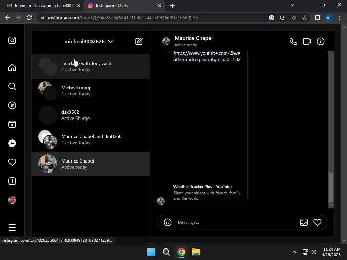Click Chrome icon in taskbar

pyautogui.click(x=181, y=252)
